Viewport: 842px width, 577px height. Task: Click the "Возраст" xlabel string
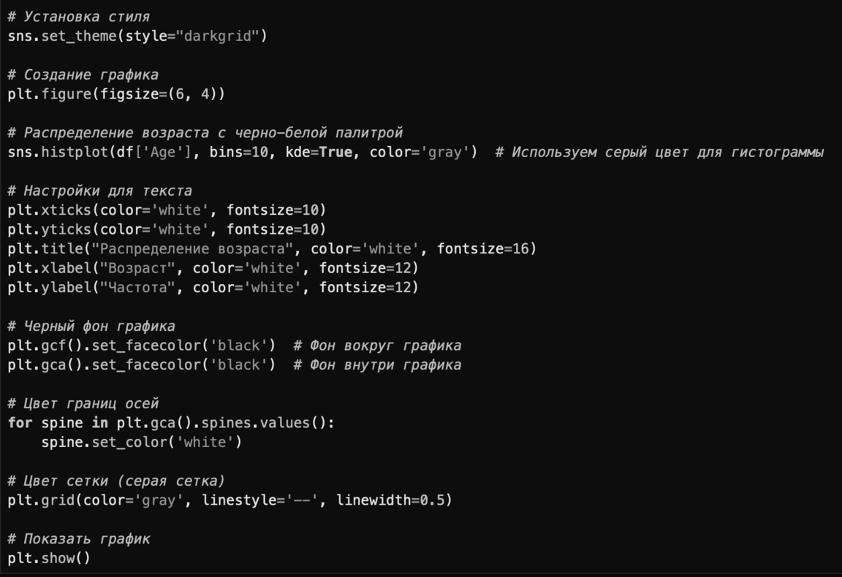(134, 268)
